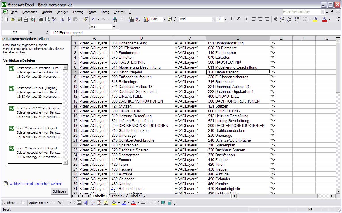This screenshot has height=213, width=342.
Task: Open the Extras menu
Action: [x=92, y=12]
